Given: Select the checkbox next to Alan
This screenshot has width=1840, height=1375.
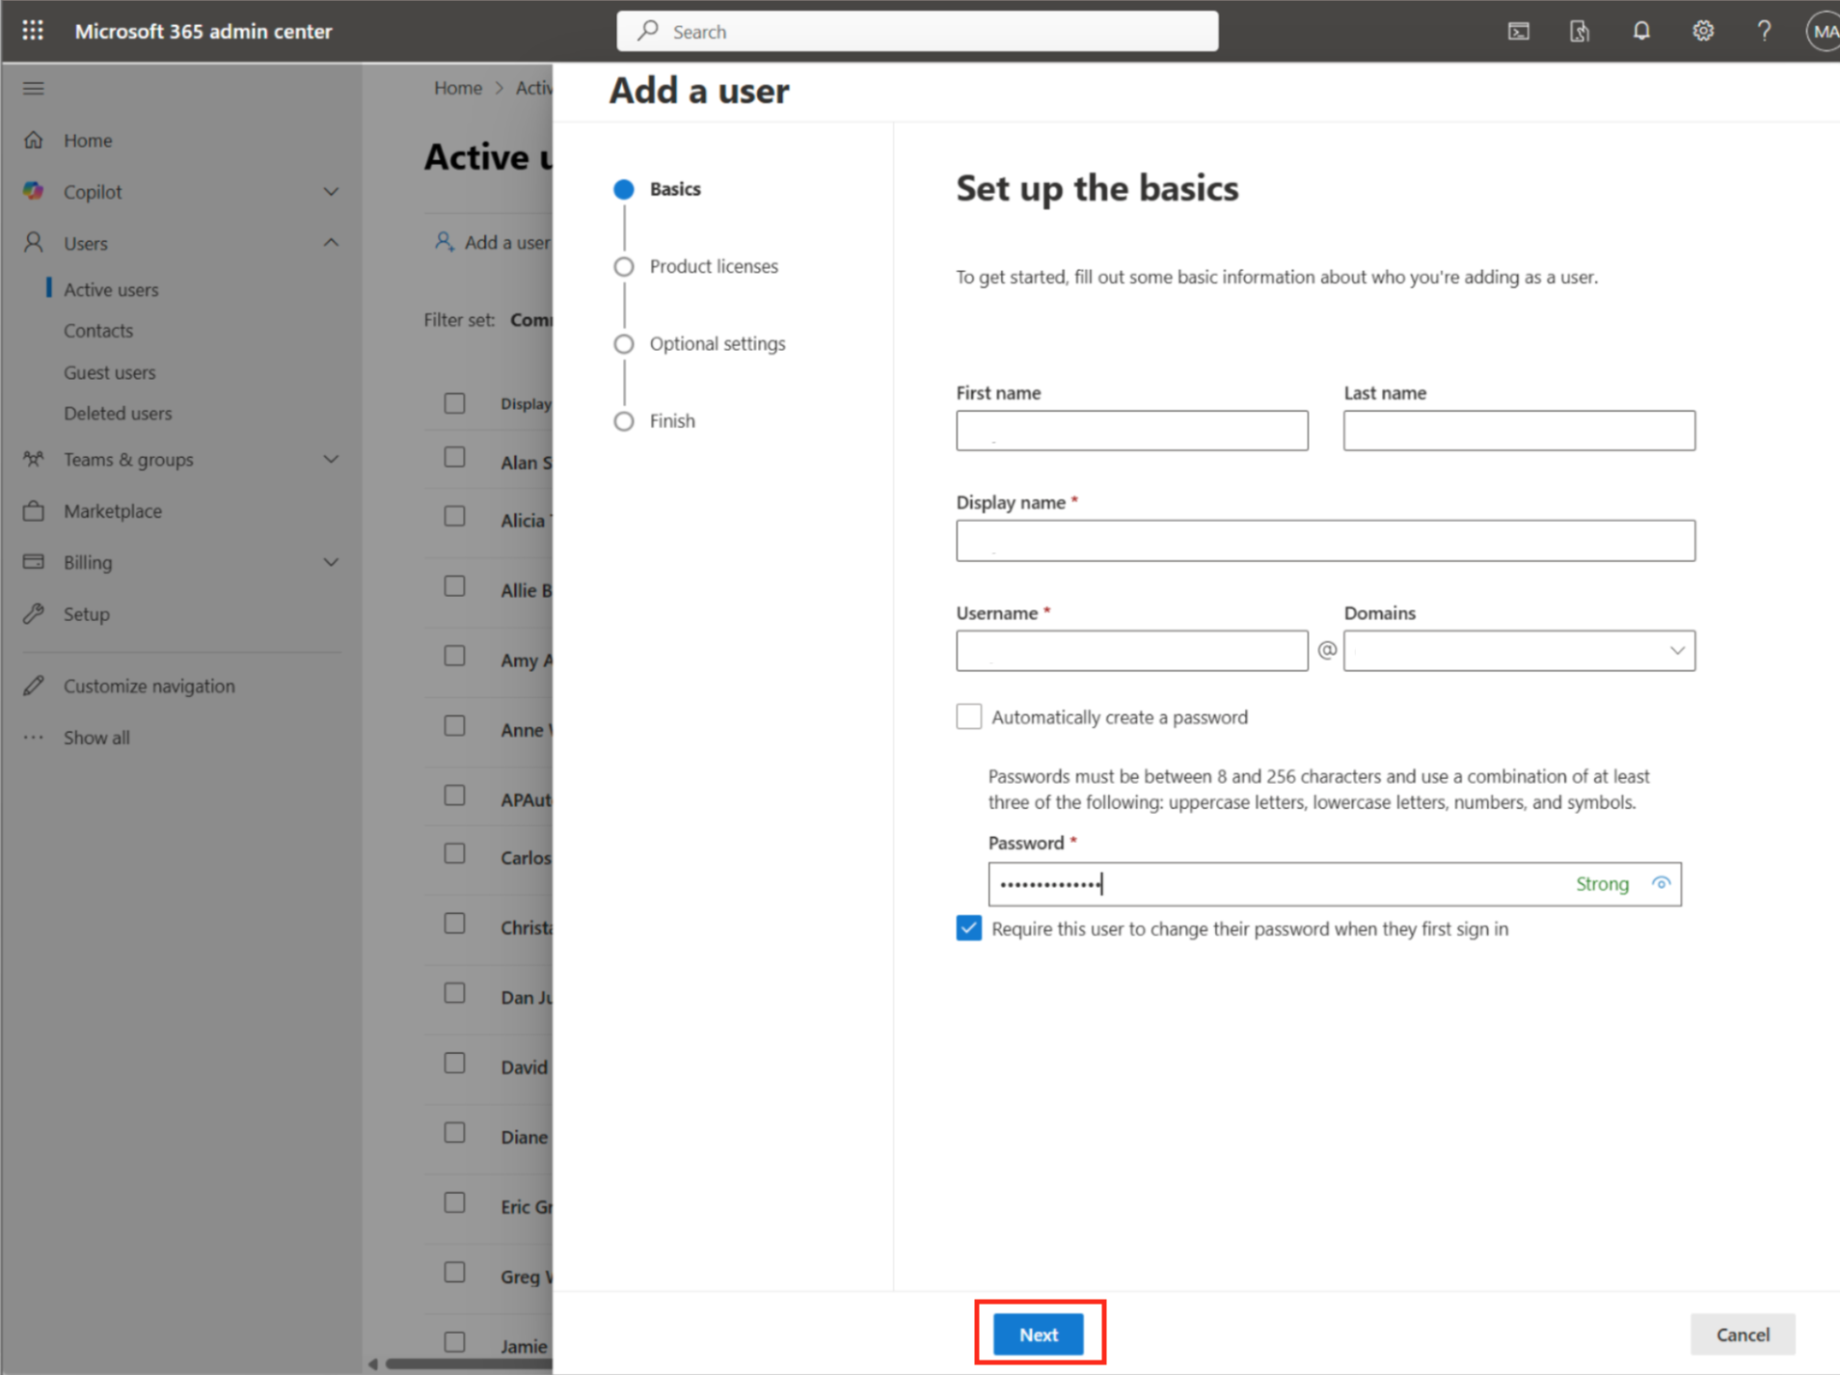Looking at the screenshot, I should 454,458.
